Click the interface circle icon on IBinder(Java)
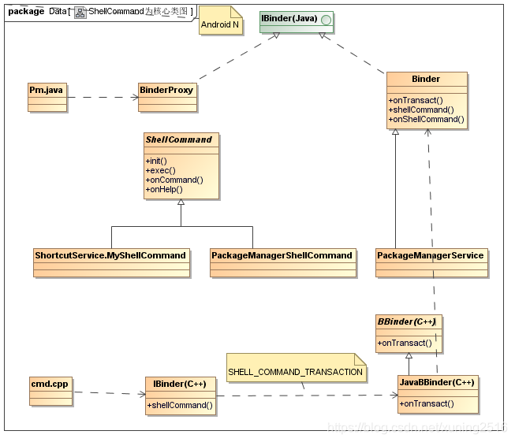 coord(326,20)
